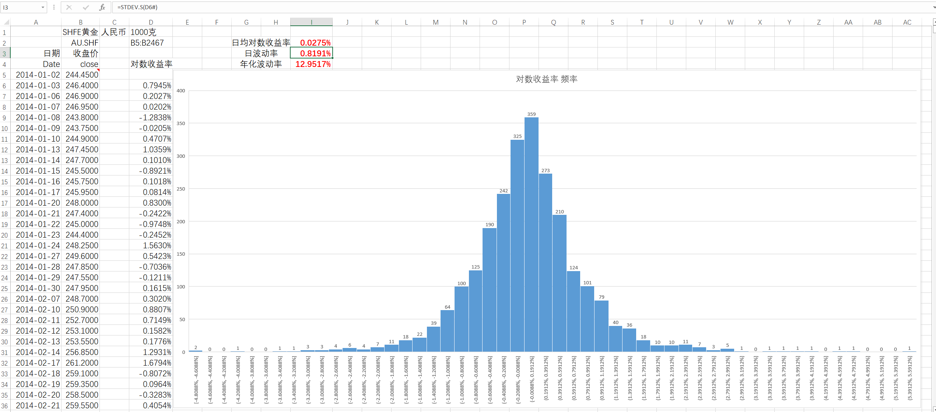
Task: Click the Select All corner triangle
Action: tap(6, 22)
